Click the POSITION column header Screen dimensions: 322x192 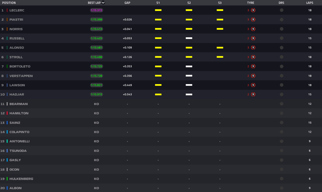point(9,3)
